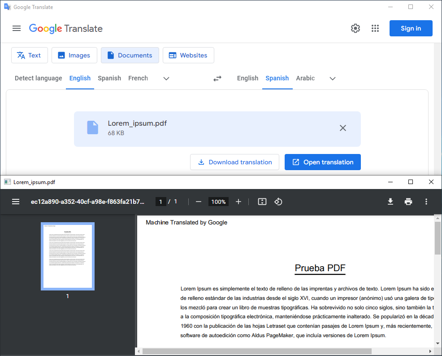Open Google Translate hamburger menu
Image resolution: width=442 pixels, height=356 pixels.
click(17, 28)
